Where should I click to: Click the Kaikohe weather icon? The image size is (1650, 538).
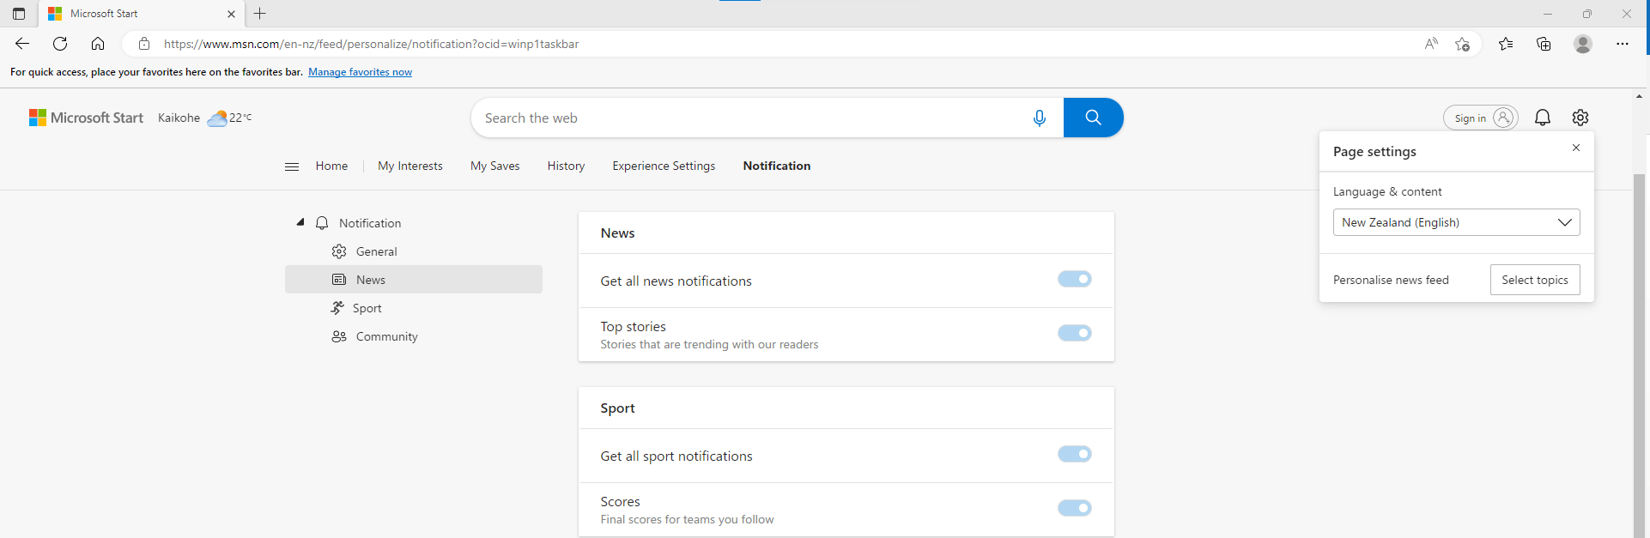217,118
